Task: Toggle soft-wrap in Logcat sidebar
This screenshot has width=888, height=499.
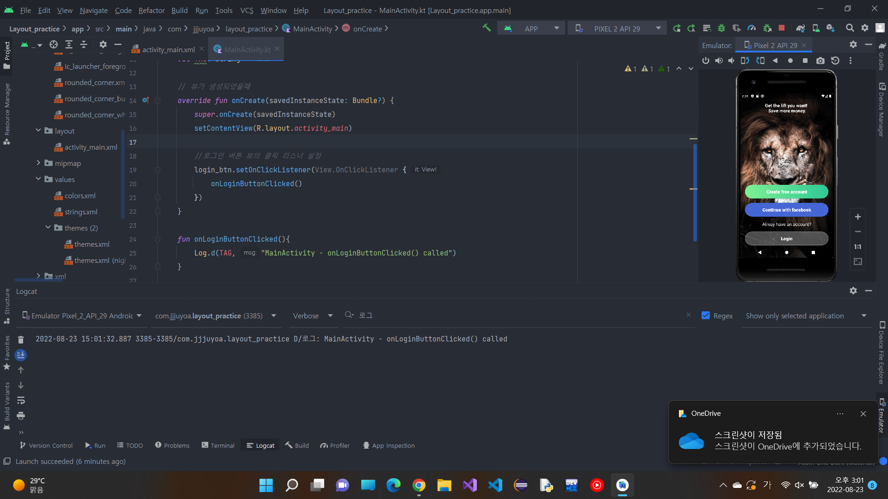Action: 21,400
